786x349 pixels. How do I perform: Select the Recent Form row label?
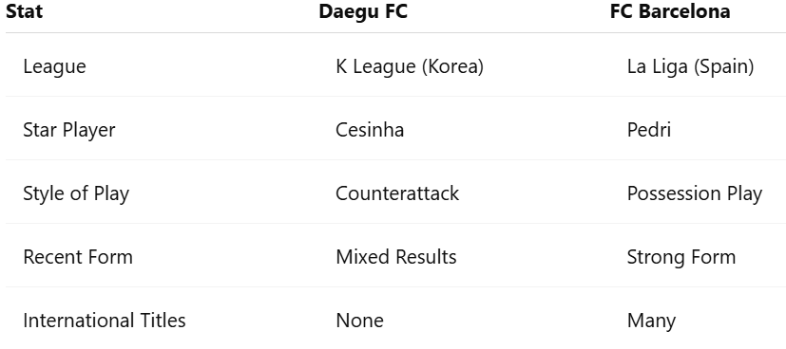[78, 257]
